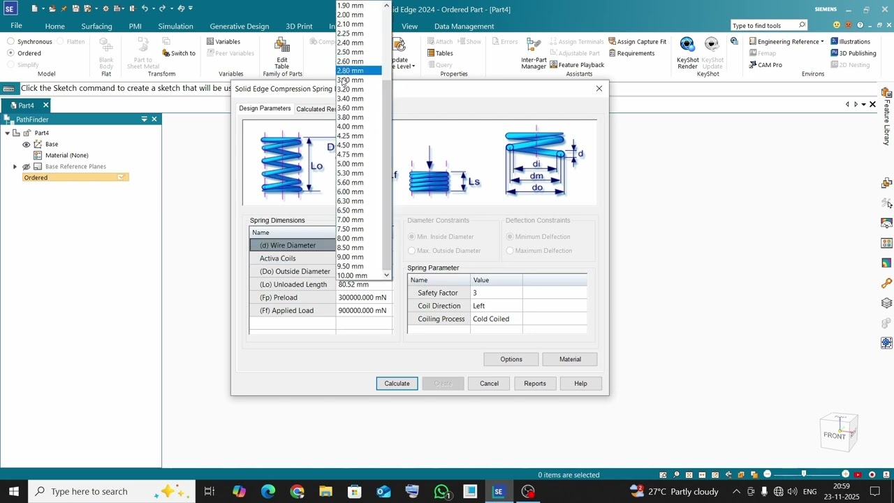894x503 pixels.
Task: Open the Ordered bar dropdown arrow in PathFinder
Action: 121,177
